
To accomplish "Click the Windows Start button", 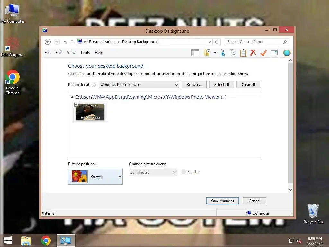I will [x=8, y=241].
